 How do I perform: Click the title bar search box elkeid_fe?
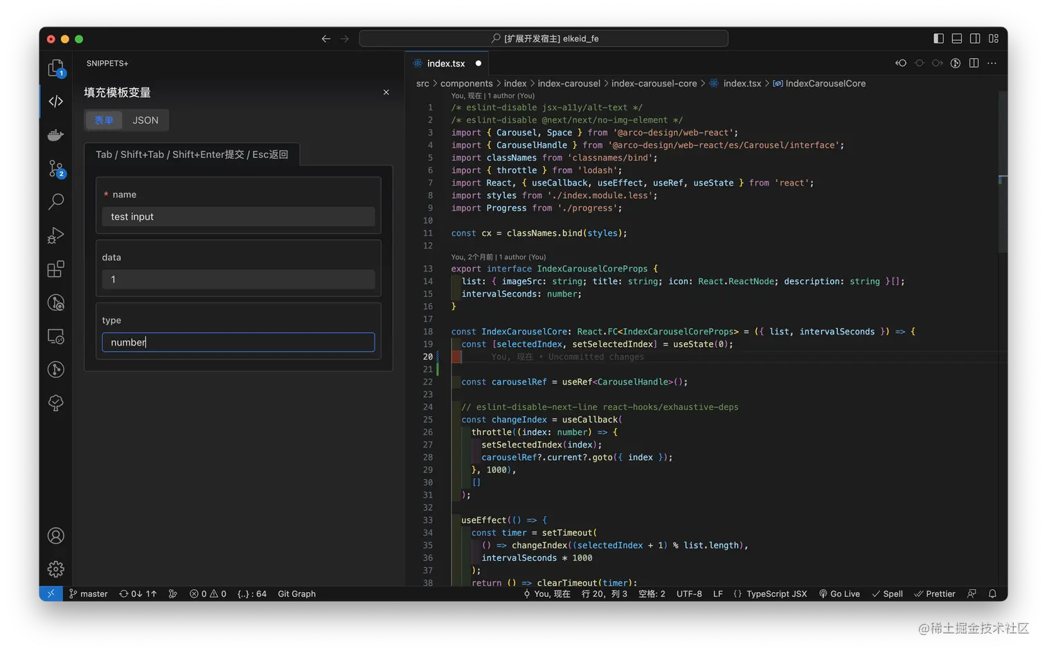[x=544, y=39]
